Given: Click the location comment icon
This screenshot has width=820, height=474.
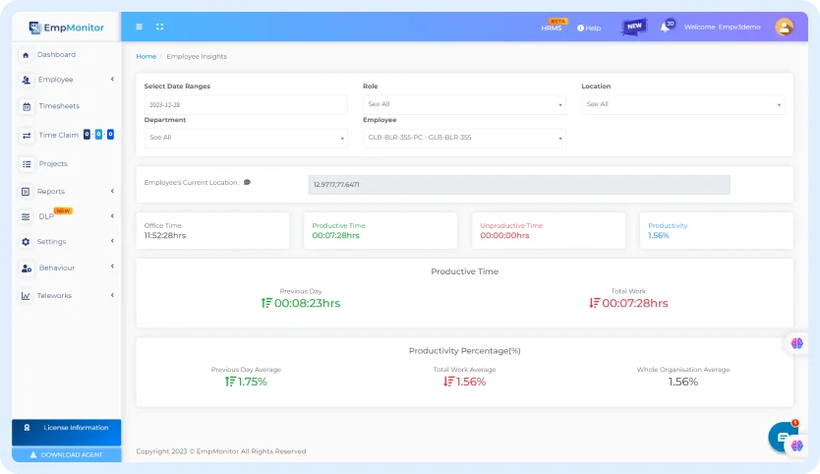Looking at the screenshot, I should tap(247, 182).
